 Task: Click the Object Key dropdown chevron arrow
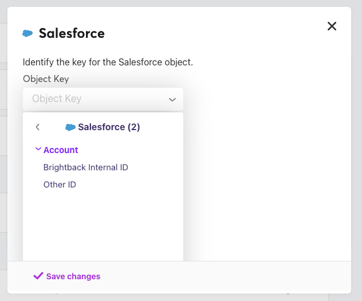[172, 100]
